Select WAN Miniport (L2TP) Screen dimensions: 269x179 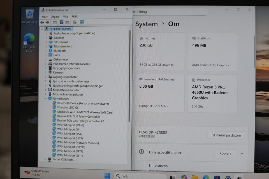click(x=70, y=138)
